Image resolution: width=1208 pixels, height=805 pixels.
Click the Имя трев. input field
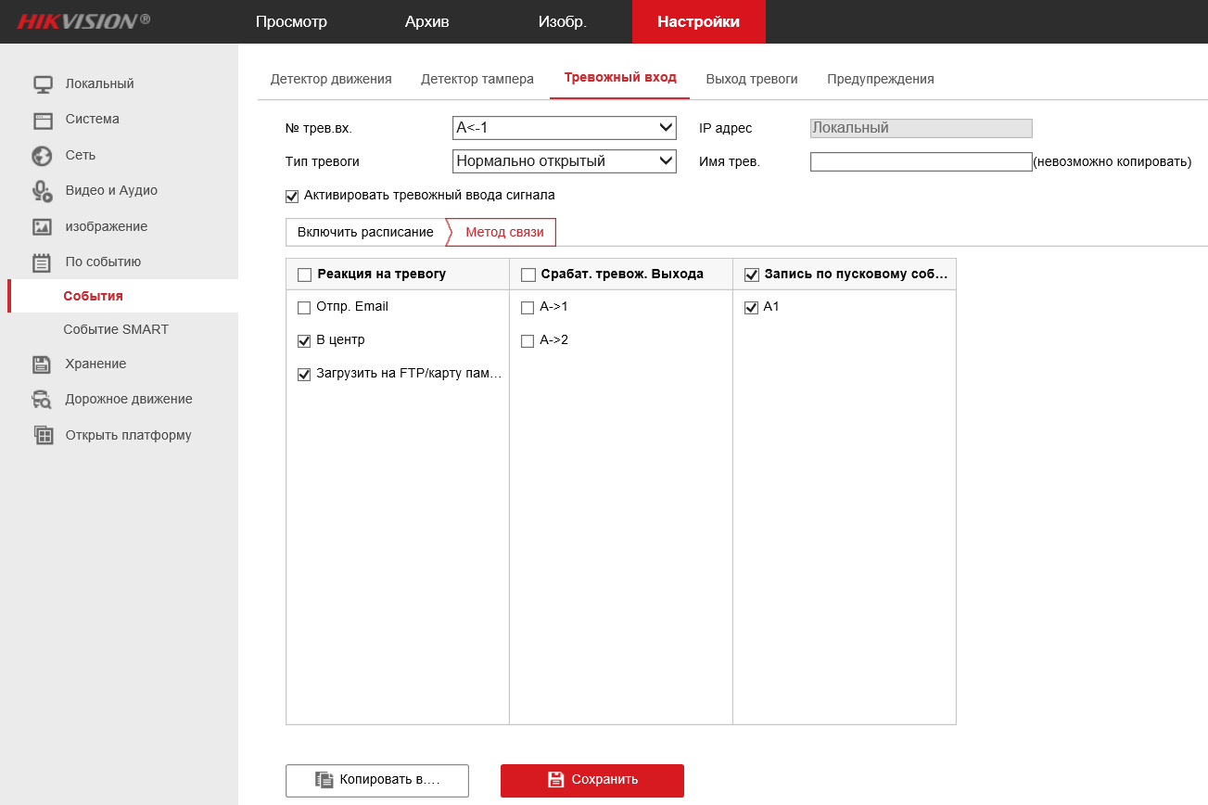[921, 161]
